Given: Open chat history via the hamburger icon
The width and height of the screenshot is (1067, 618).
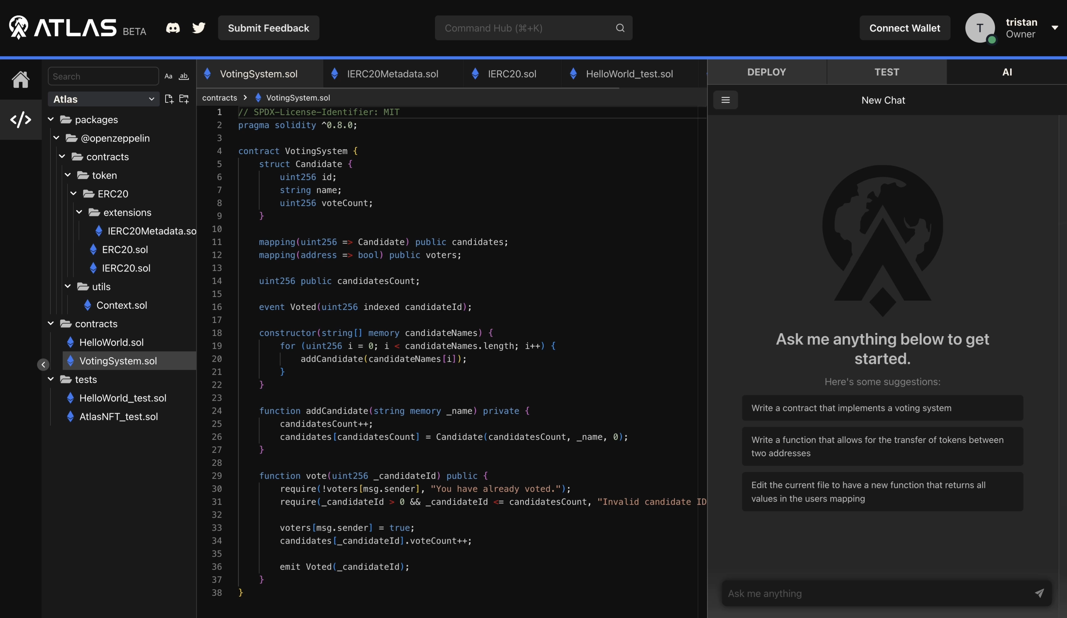Looking at the screenshot, I should click(x=726, y=100).
